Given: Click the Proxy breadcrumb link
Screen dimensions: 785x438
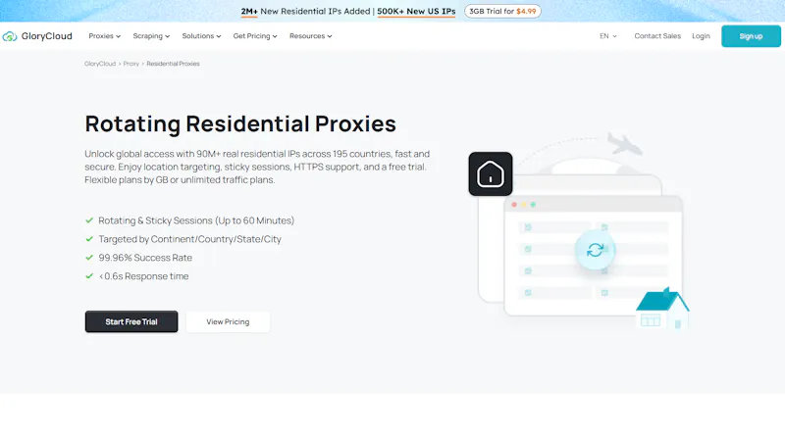Looking at the screenshot, I should tap(131, 64).
